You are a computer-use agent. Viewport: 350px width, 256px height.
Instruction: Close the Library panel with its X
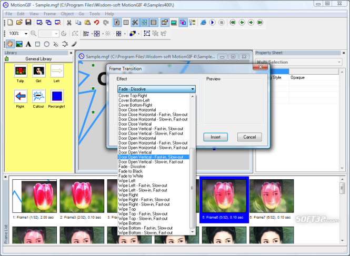pos(71,53)
